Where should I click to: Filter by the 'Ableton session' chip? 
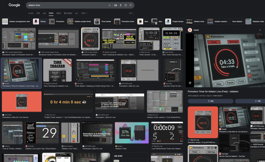218,22
